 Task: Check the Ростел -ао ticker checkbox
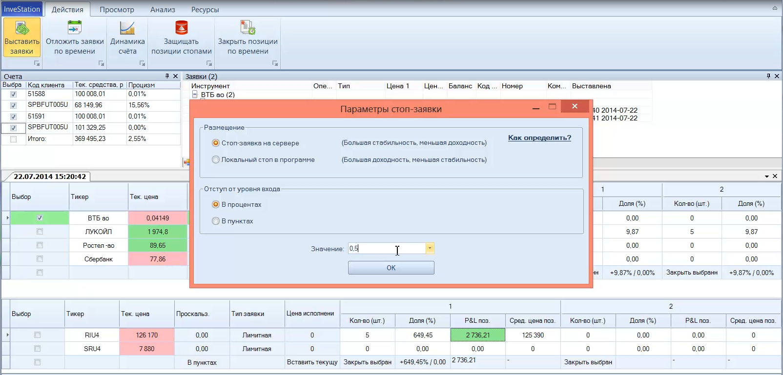coord(40,245)
